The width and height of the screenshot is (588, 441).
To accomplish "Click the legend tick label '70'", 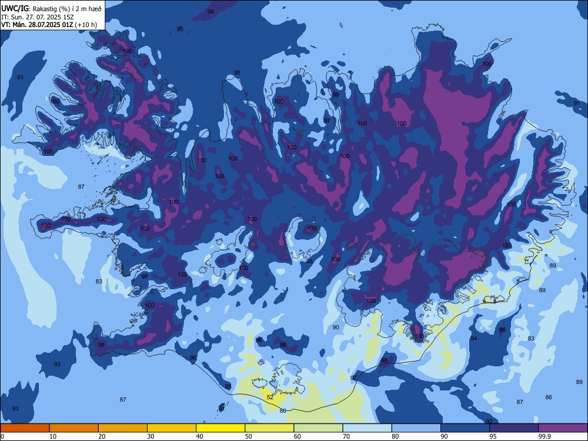I will click(x=346, y=436).
